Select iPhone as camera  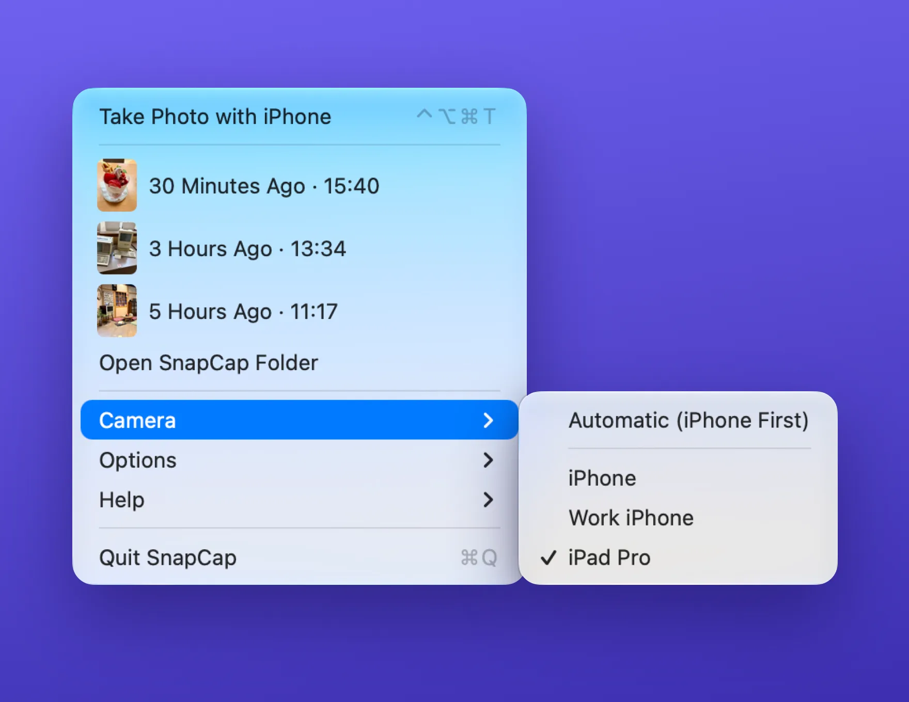pos(678,478)
